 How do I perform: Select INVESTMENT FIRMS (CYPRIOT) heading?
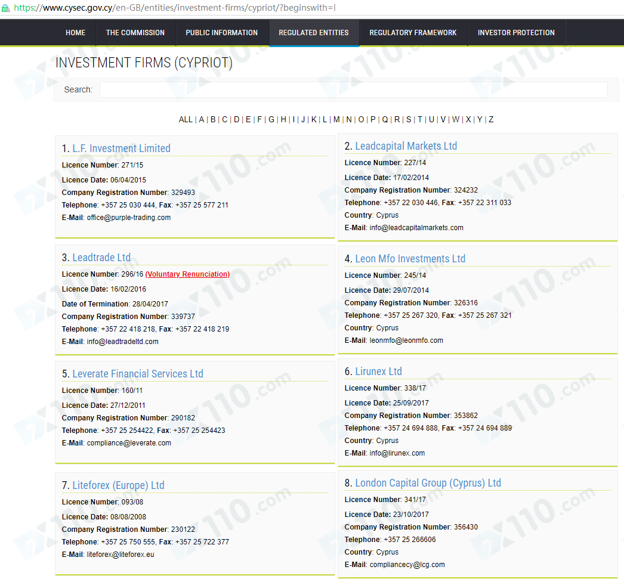pos(144,63)
